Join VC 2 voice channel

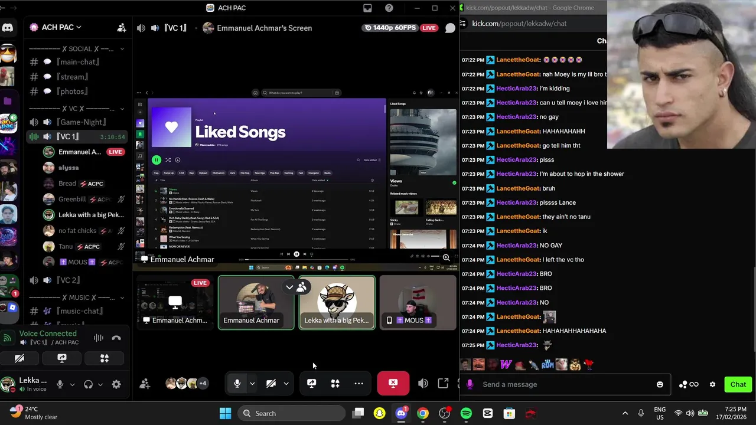point(77,280)
